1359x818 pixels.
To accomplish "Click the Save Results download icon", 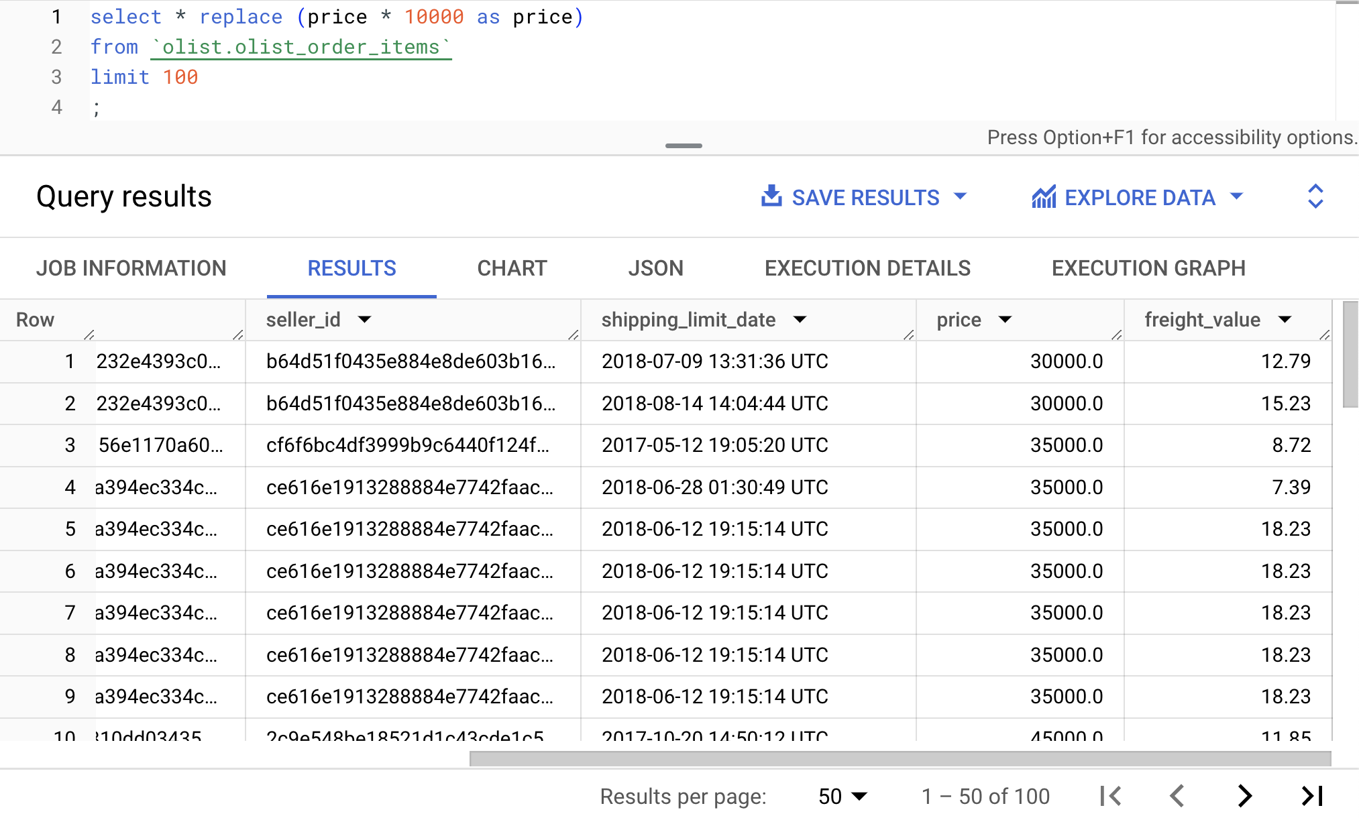I will 771,196.
